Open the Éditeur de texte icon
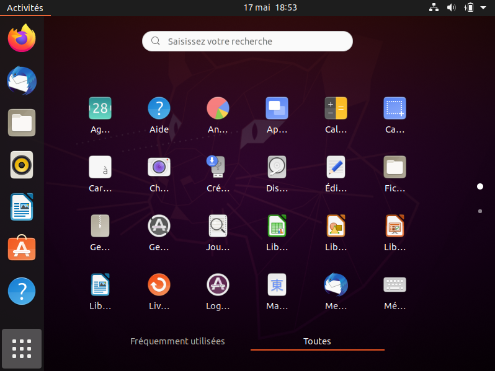The image size is (495, 371). point(336,167)
